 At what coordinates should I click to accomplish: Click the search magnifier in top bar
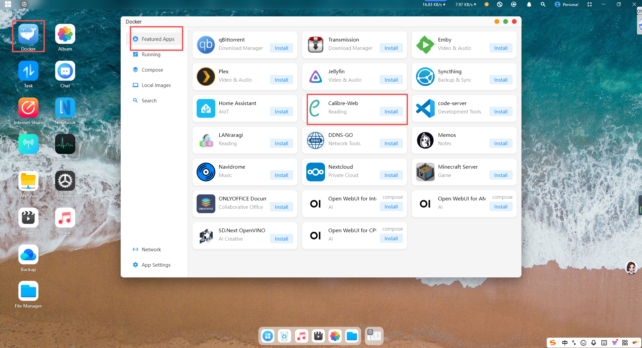click(543, 4)
